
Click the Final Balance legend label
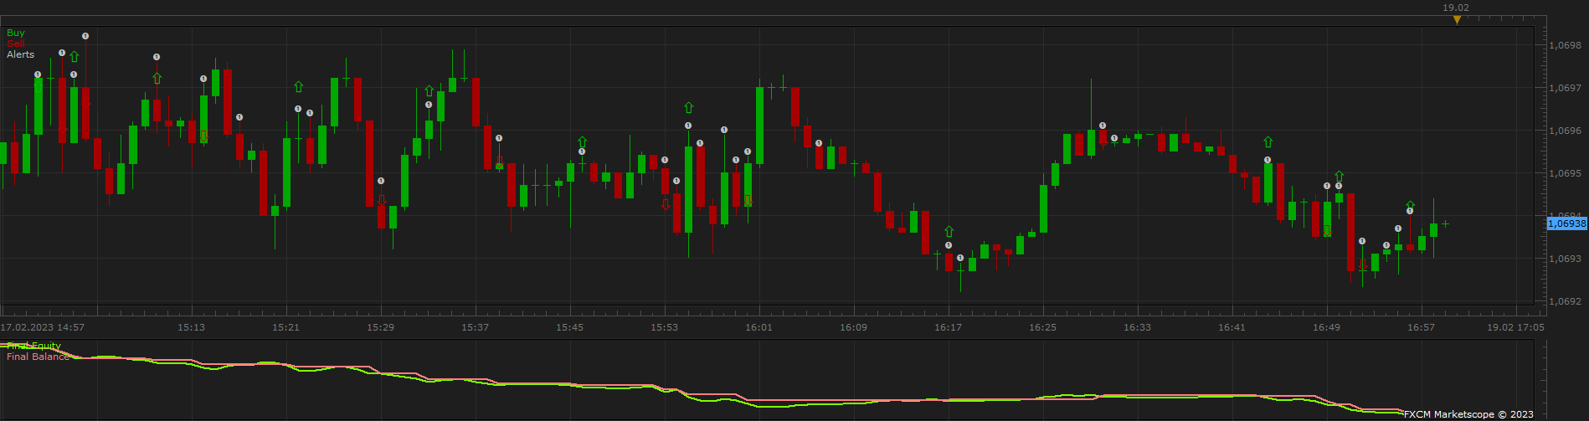pos(38,357)
